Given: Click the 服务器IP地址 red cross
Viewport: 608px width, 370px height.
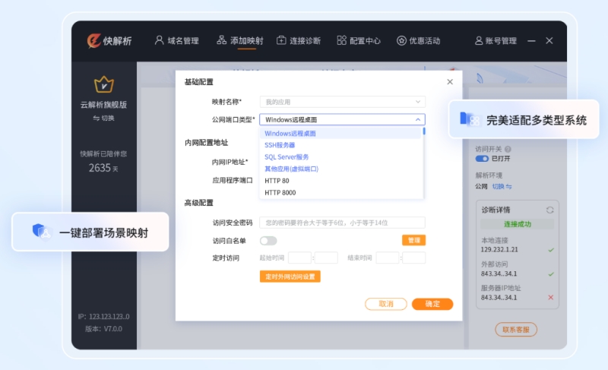Looking at the screenshot, I should 550,298.
